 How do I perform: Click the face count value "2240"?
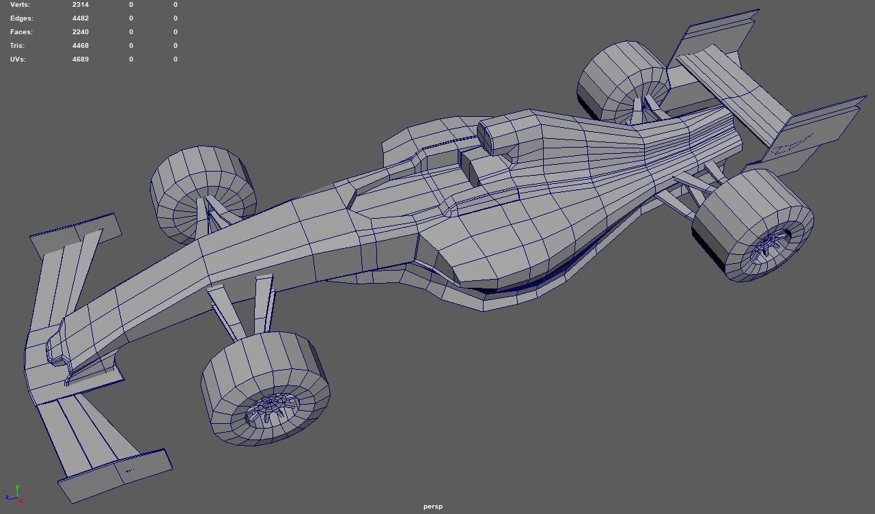click(x=81, y=32)
